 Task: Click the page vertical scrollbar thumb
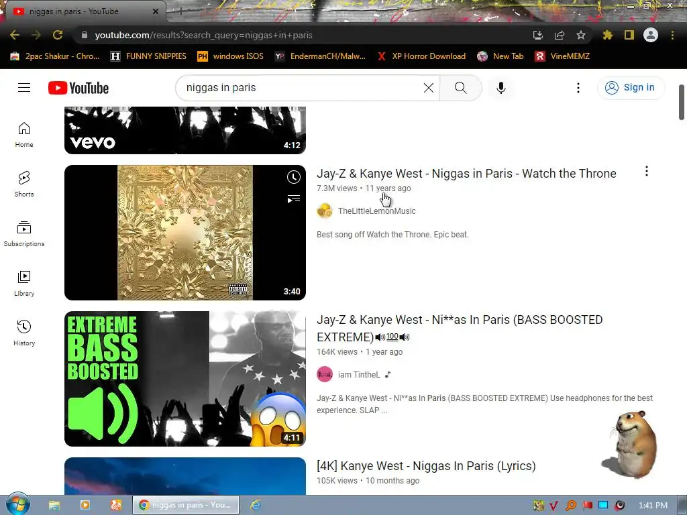click(682, 102)
